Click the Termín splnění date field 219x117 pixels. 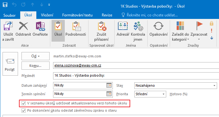tap(83, 94)
